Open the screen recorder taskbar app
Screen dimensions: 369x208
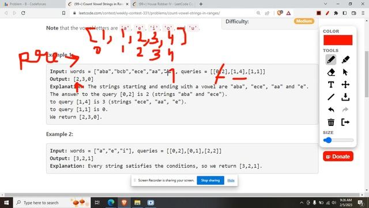click(x=151, y=203)
